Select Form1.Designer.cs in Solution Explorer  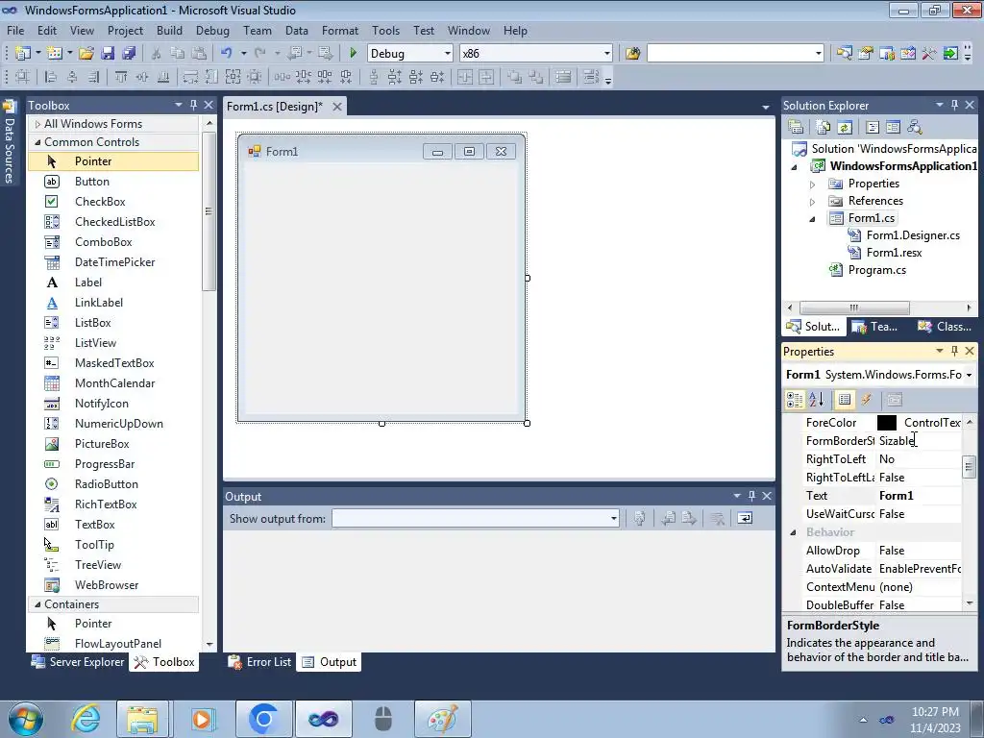[x=913, y=235]
